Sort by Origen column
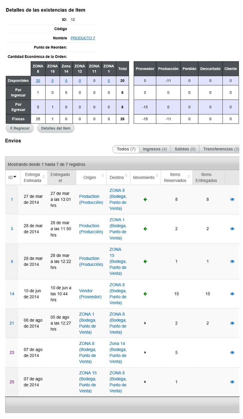This screenshot has width=243, height=419. click(x=91, y=177)
